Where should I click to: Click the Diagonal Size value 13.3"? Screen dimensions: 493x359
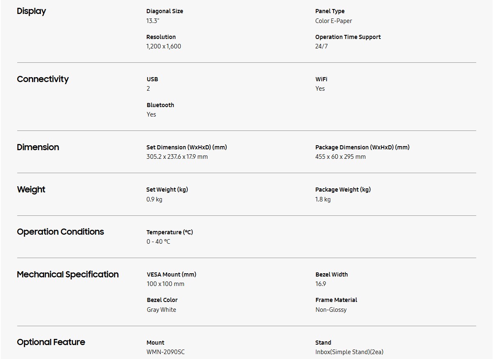153,21
